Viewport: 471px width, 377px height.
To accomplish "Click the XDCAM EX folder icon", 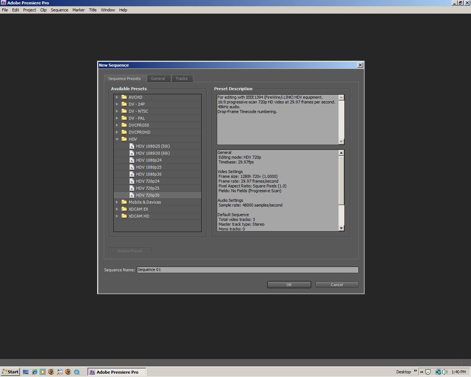I will (124, 209).
